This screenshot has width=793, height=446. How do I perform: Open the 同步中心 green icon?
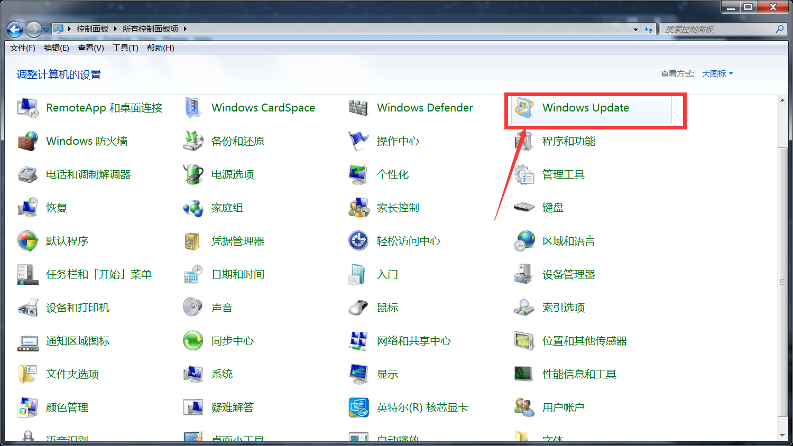193,341
